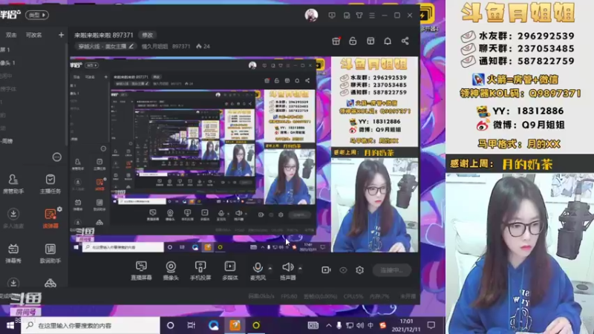Click the webcam image inside the preview

click(x=375, y=205)
